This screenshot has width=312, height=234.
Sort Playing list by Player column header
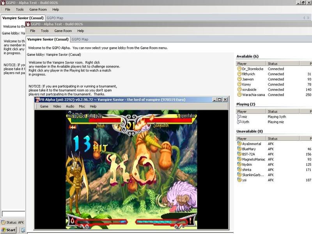tap(251, 112)
